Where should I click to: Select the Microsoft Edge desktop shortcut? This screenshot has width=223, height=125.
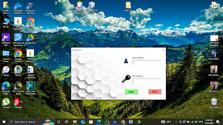6,88
